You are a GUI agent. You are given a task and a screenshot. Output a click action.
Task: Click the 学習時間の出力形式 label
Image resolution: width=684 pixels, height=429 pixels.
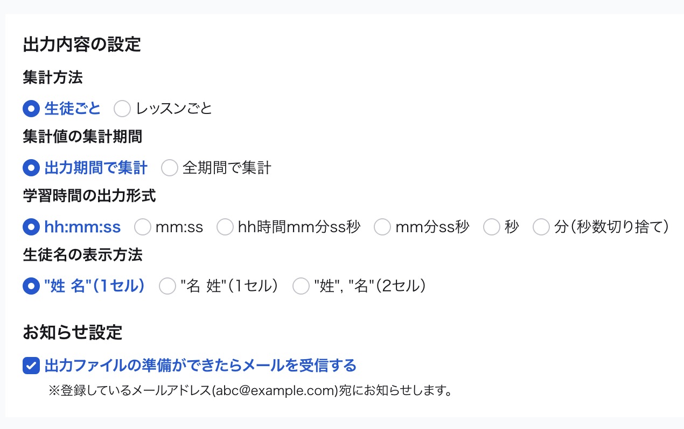point(89,196)
